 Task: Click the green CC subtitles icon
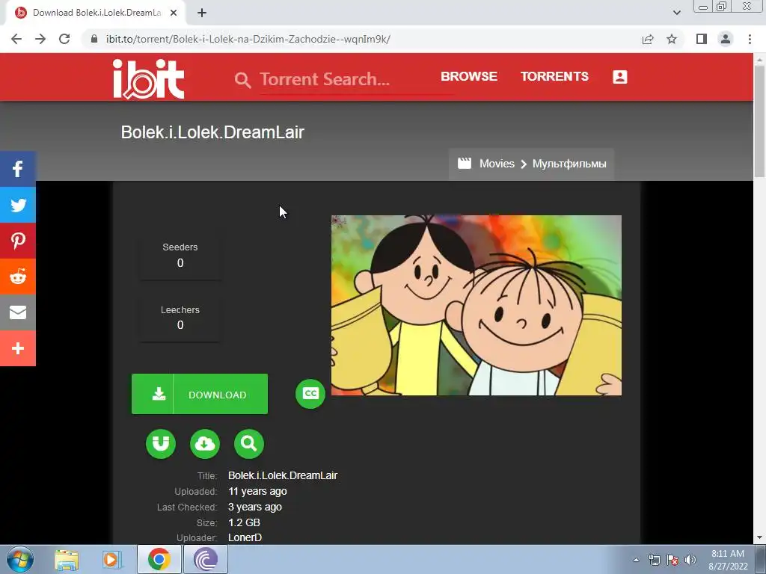coord(310,393)
